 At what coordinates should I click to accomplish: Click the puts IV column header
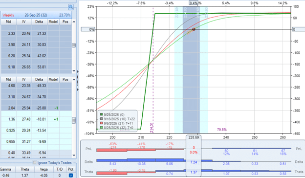[24, 79]
